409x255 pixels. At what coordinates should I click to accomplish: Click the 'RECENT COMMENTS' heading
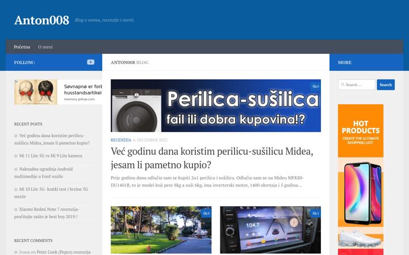click(x=33, y=240)
